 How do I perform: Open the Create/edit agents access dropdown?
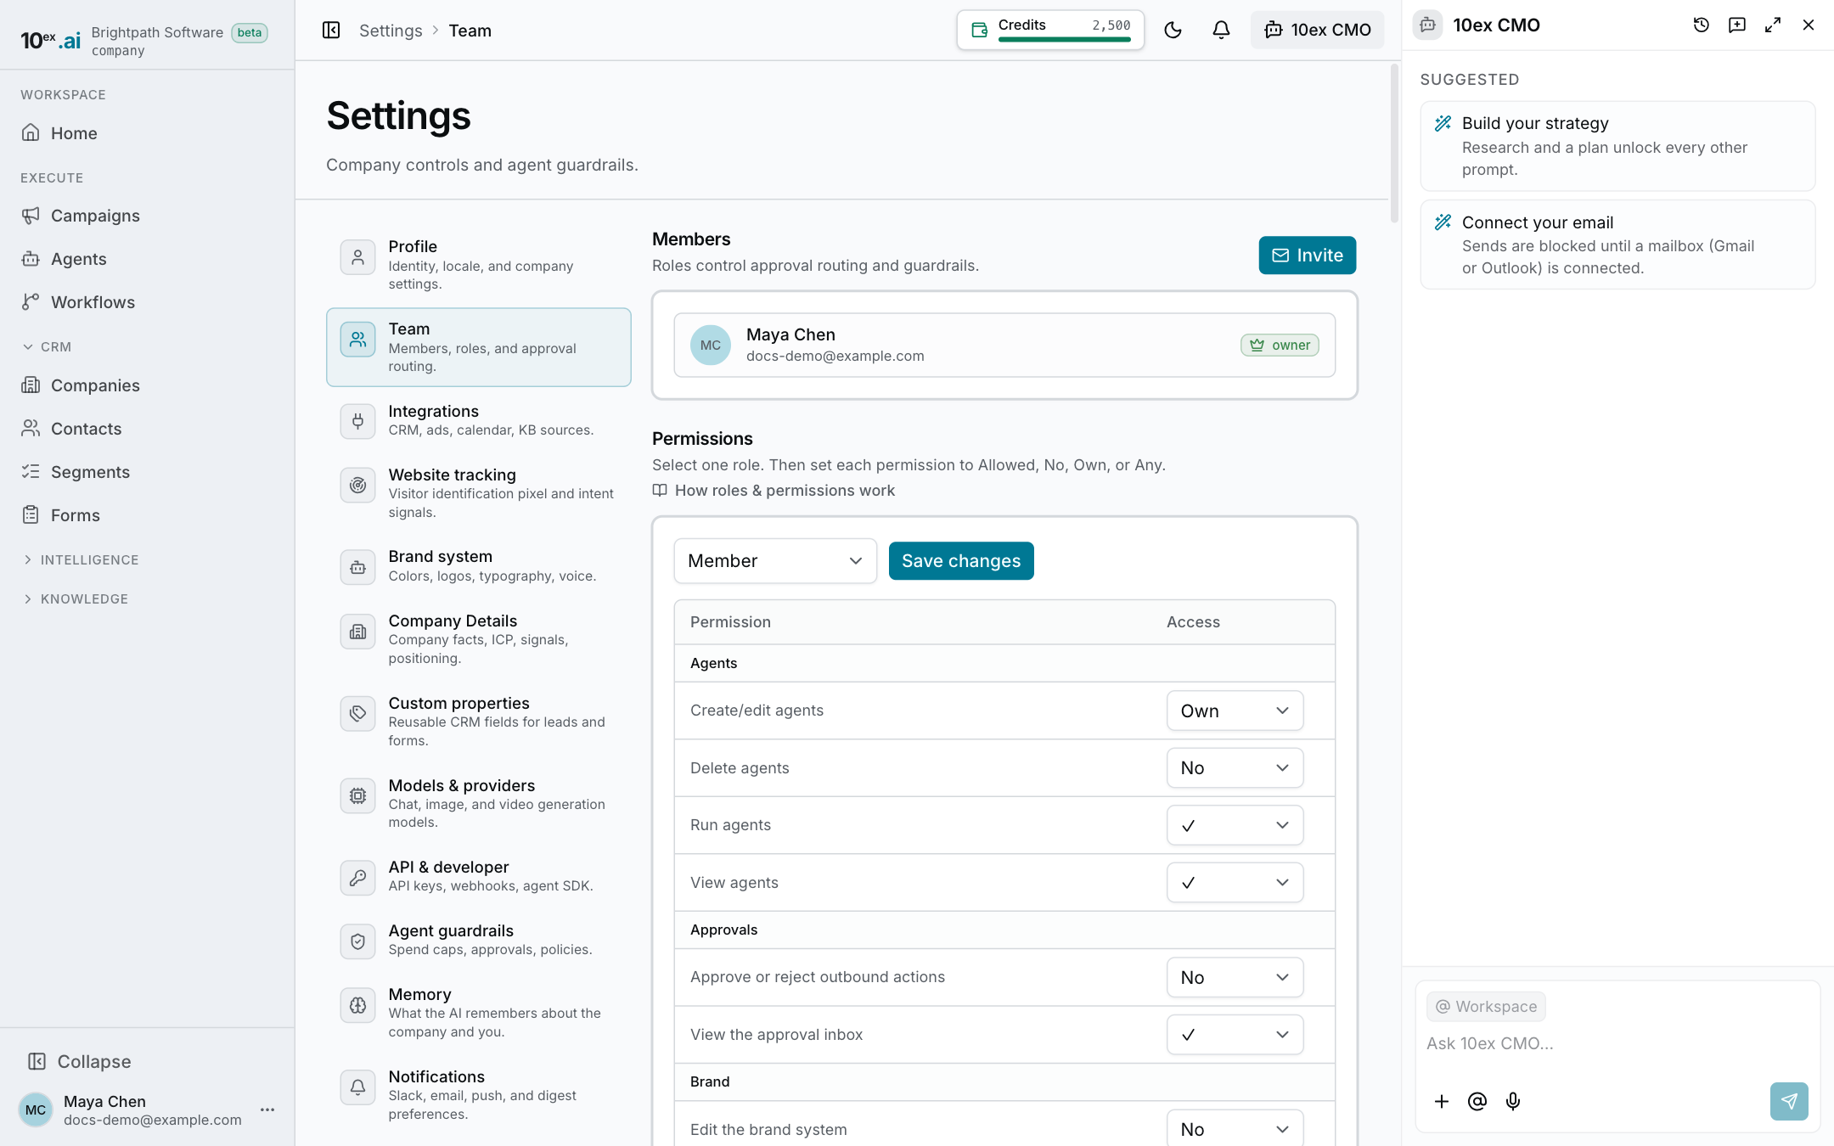(x=1235, y=711)
